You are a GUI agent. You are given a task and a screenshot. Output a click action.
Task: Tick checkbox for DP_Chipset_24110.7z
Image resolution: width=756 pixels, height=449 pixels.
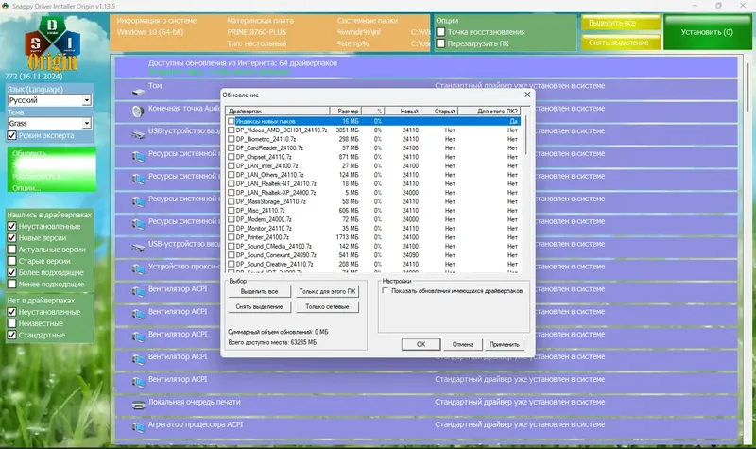click(x=232, y=157)
